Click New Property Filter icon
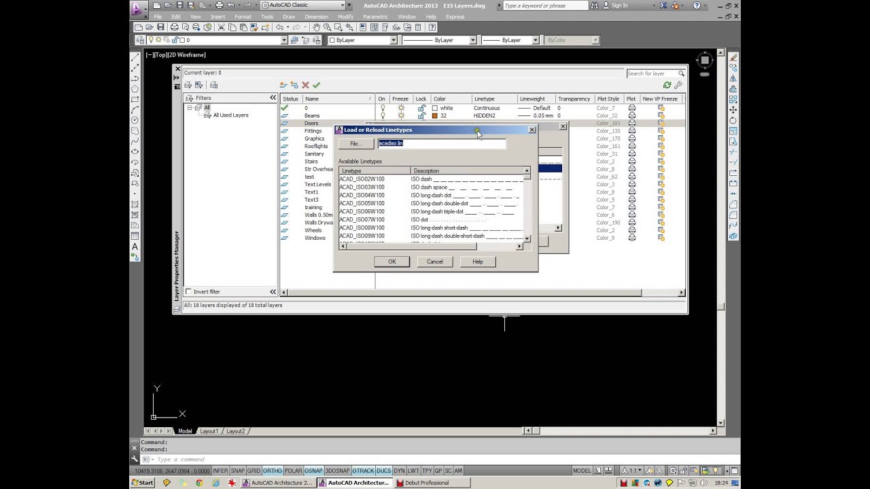 (x=188, y=85)
